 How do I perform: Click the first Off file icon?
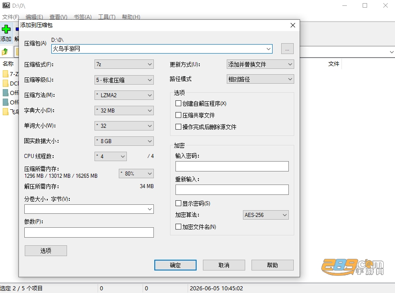pos(5,93)
